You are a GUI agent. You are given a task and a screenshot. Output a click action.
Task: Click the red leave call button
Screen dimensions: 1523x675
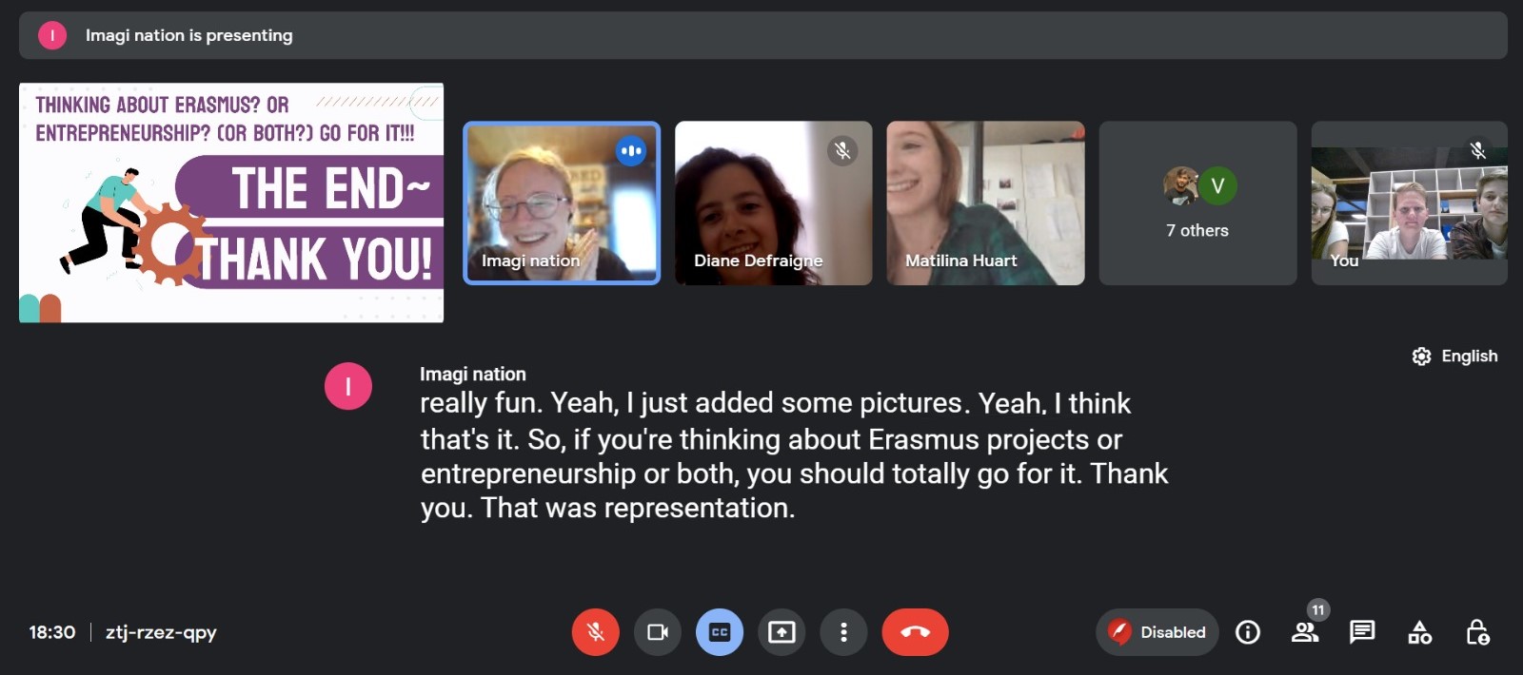point(915,632)
